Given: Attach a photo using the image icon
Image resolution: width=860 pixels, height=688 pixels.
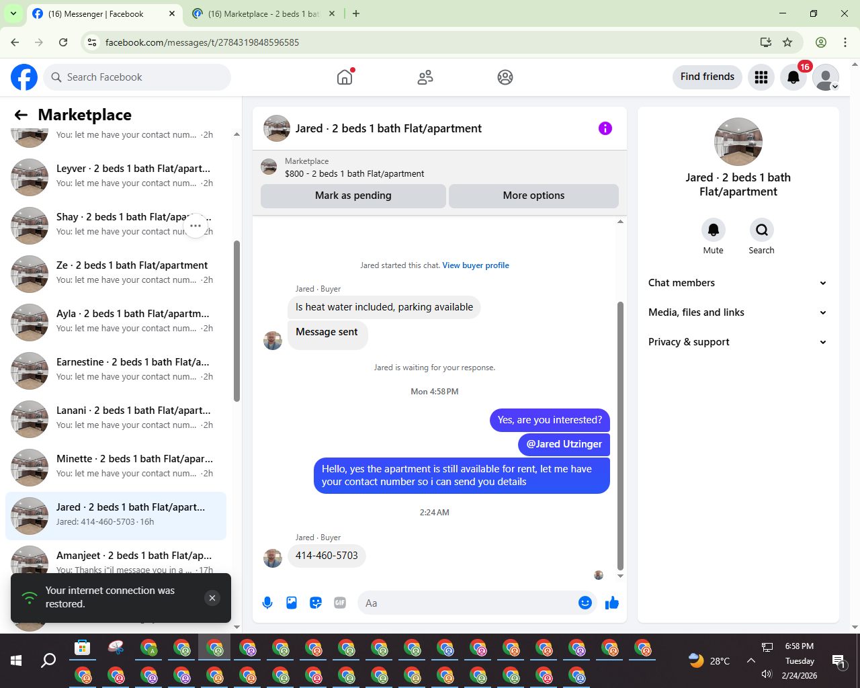Looking at the screenshot, I should pyautogui.click(x=292, y=603).
